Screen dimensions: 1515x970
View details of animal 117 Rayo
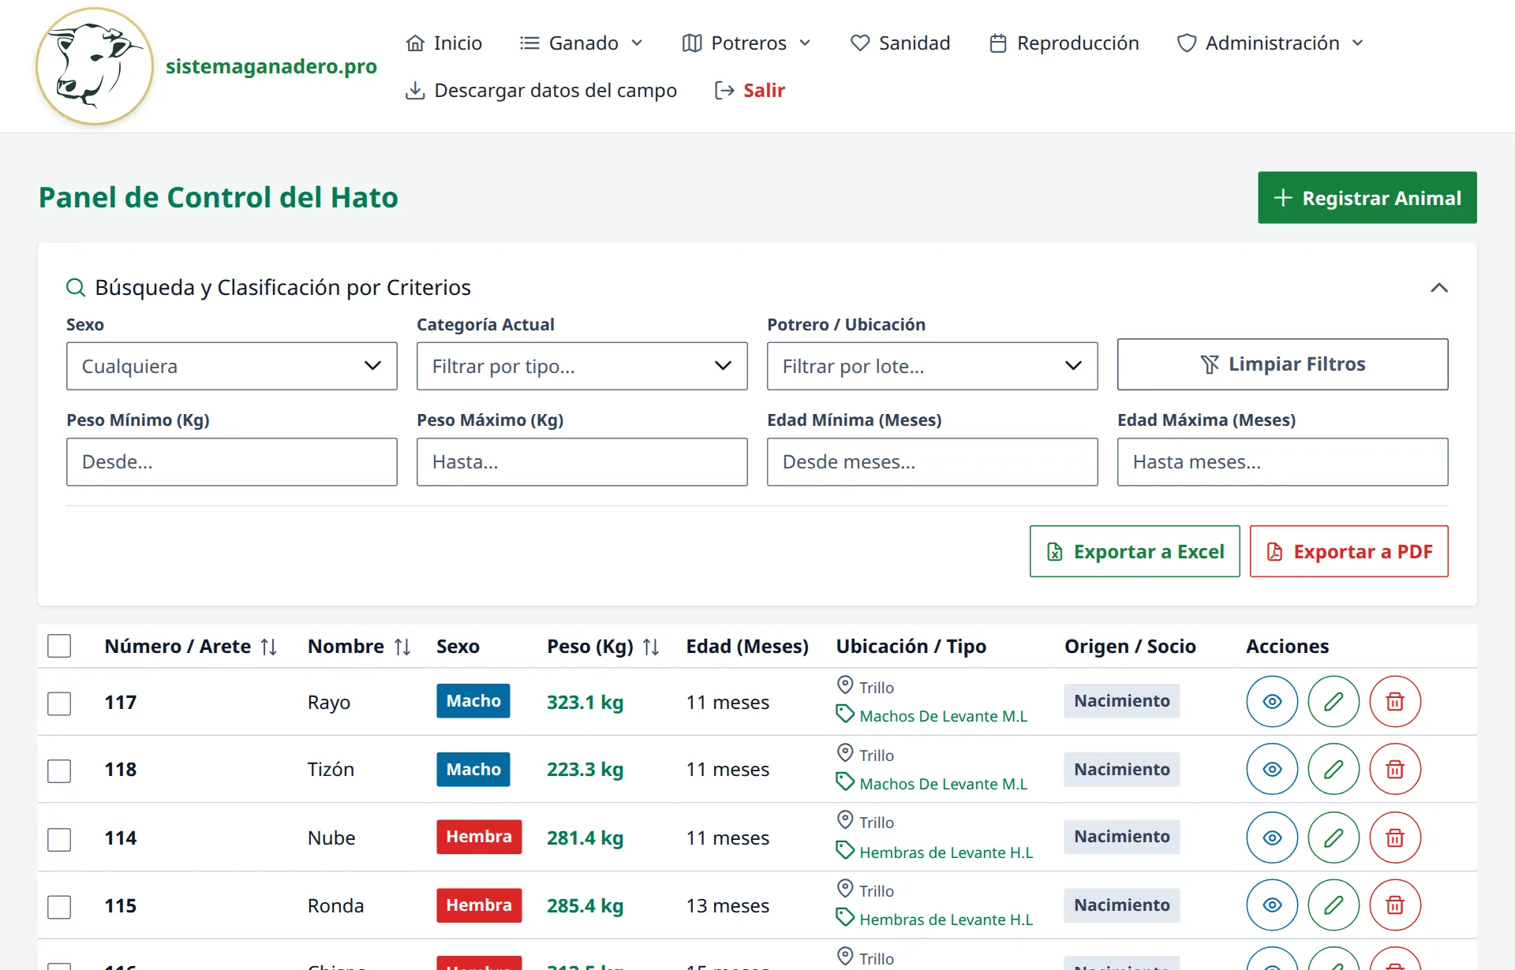click(1272, 701)
